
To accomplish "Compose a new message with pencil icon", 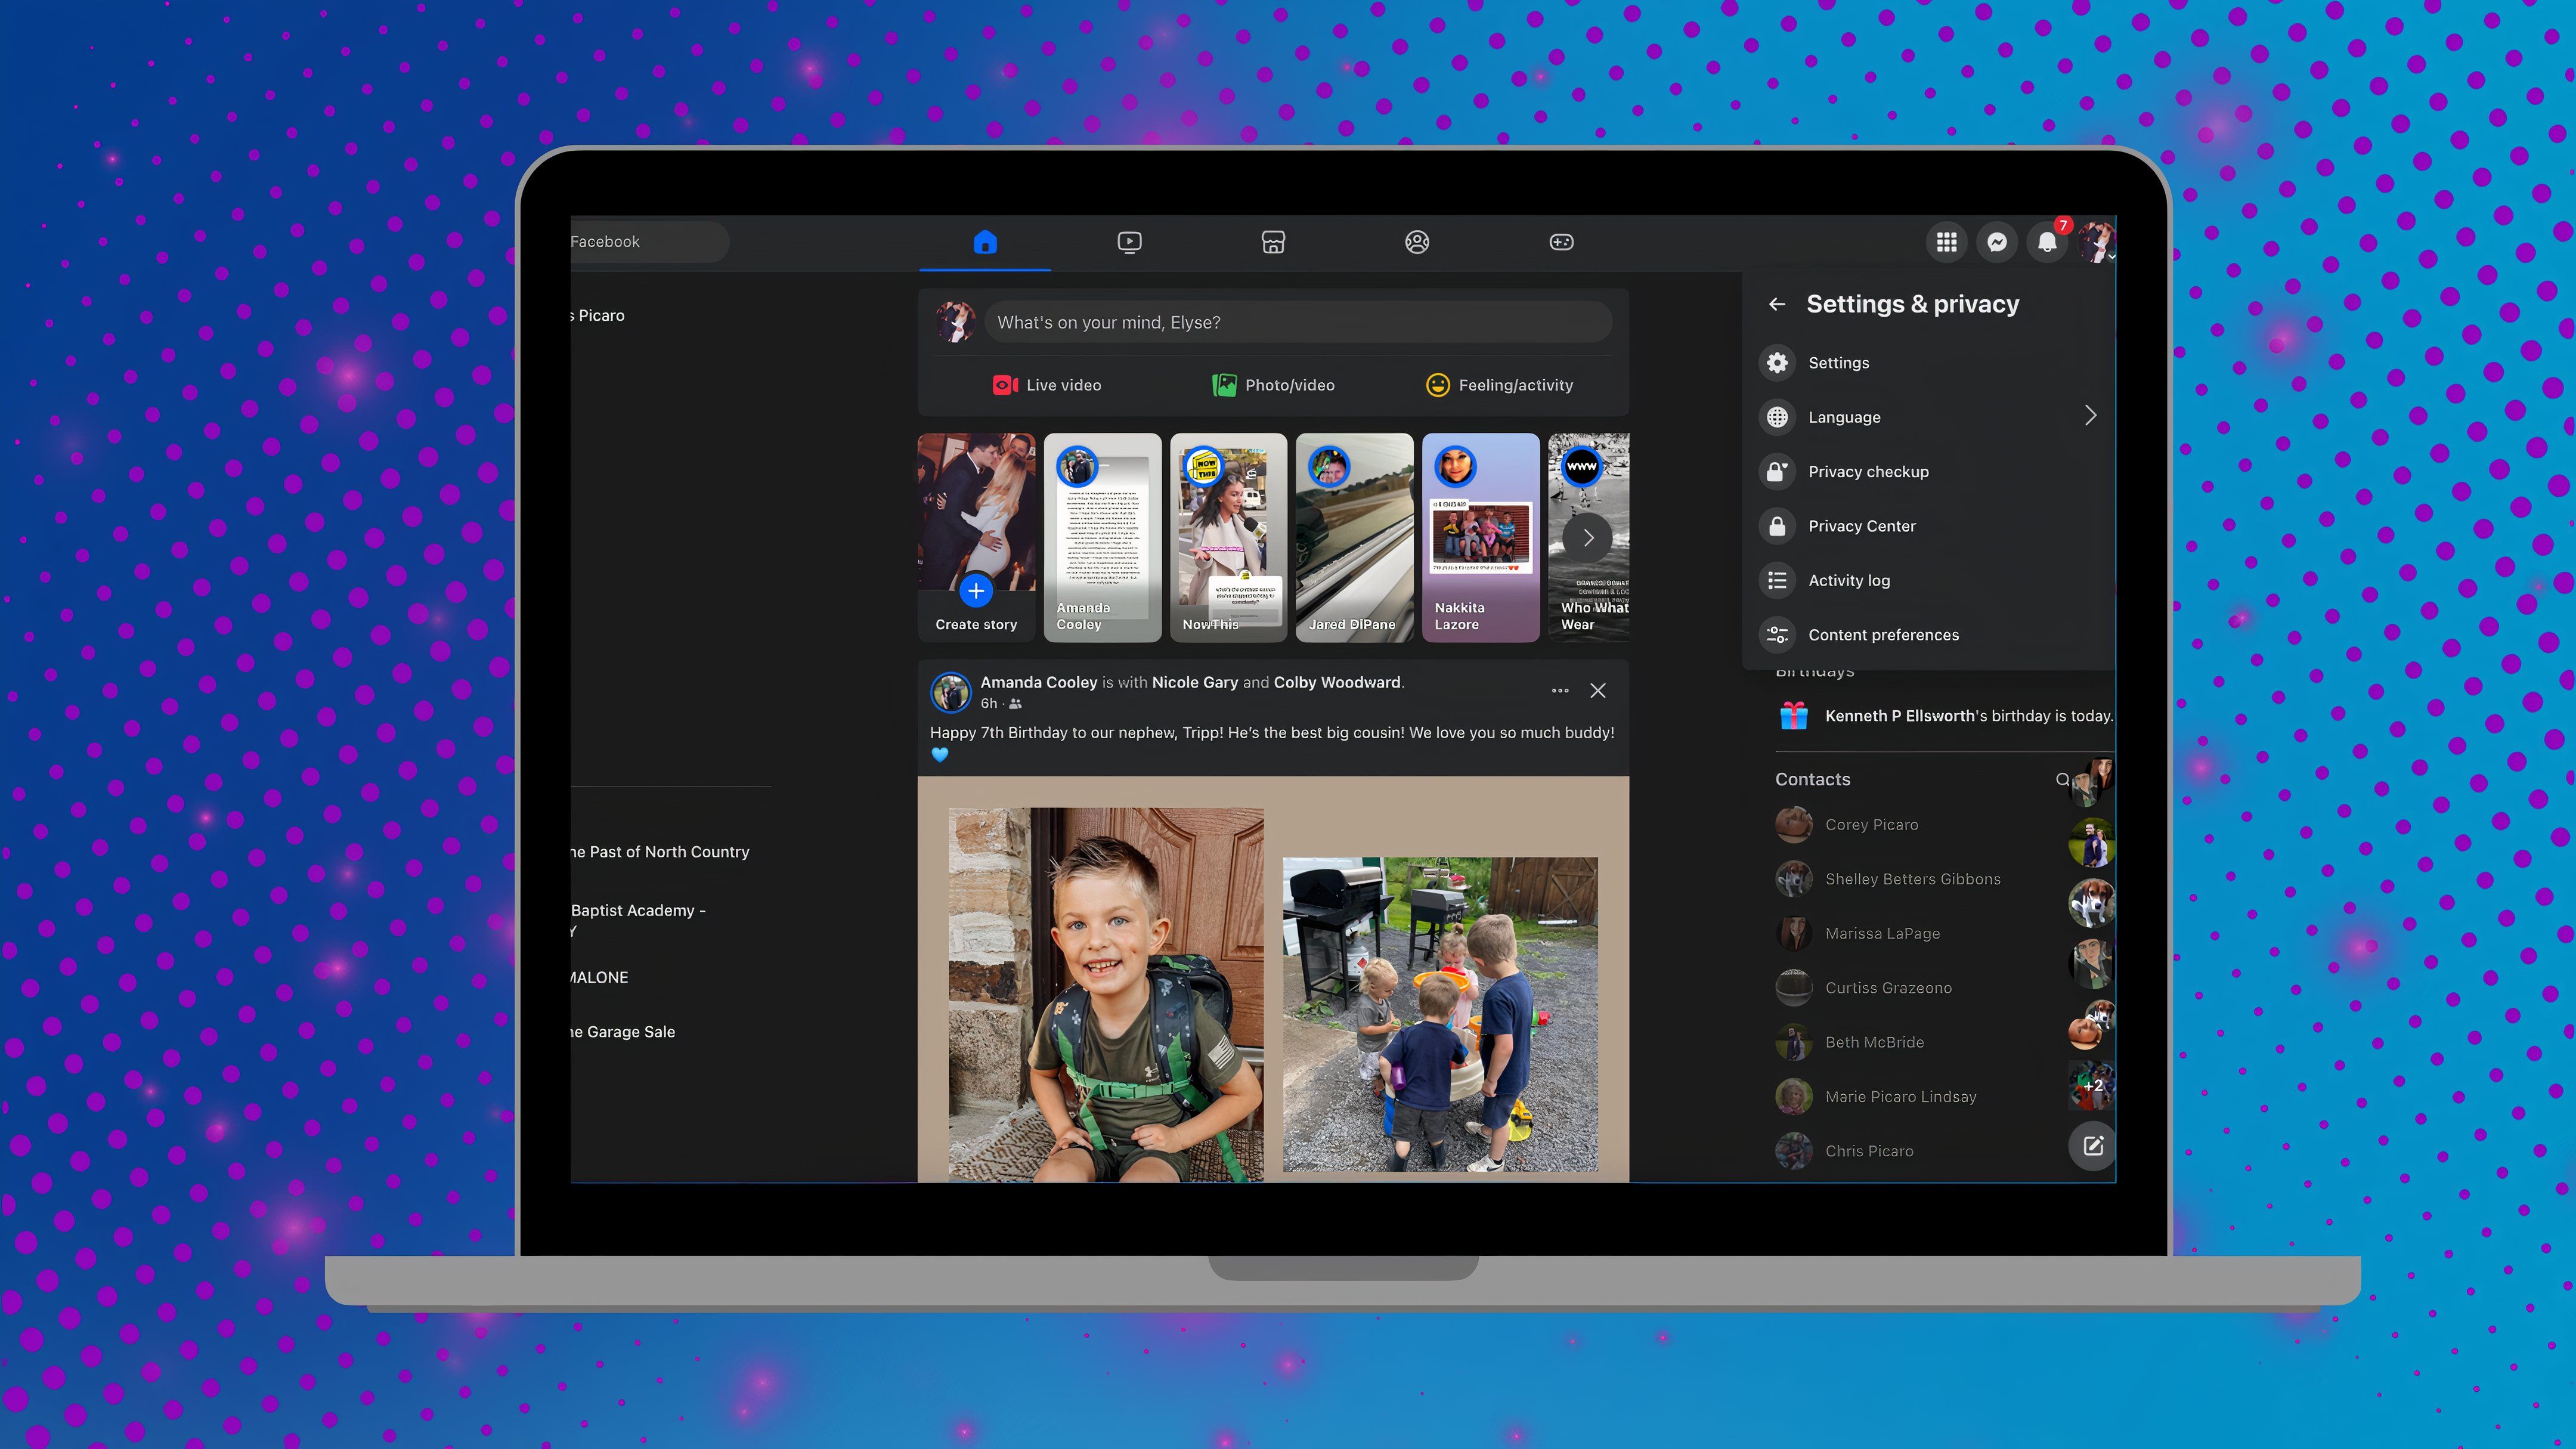I will point(2092,1146).
